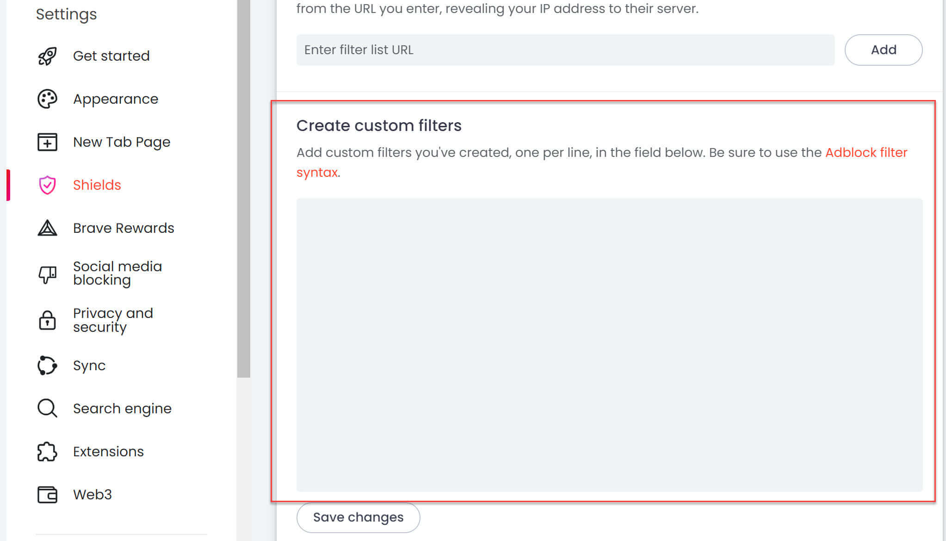The width and height of the screenshot is (946, 541).
Task: Open New Tab Page settings
Action: pyautogui.click(x=122, y=142)
